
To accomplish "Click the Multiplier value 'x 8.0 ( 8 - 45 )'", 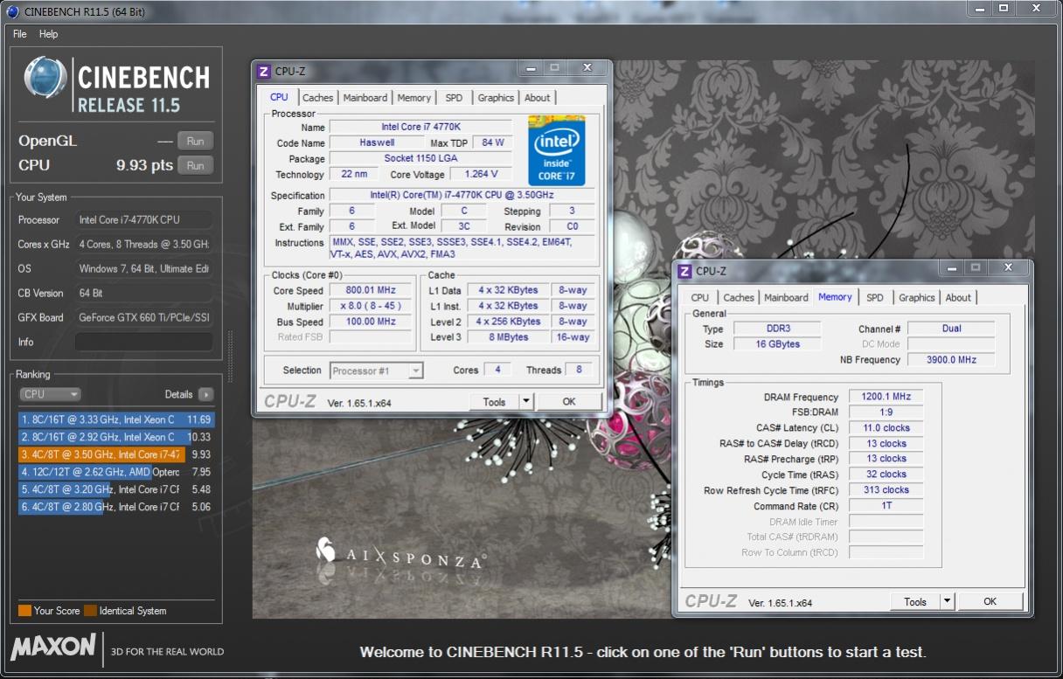I will coord(372,306).
